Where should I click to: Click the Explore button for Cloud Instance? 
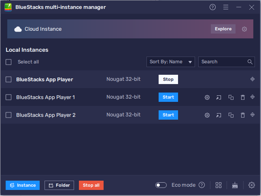[x=223, y=29]
